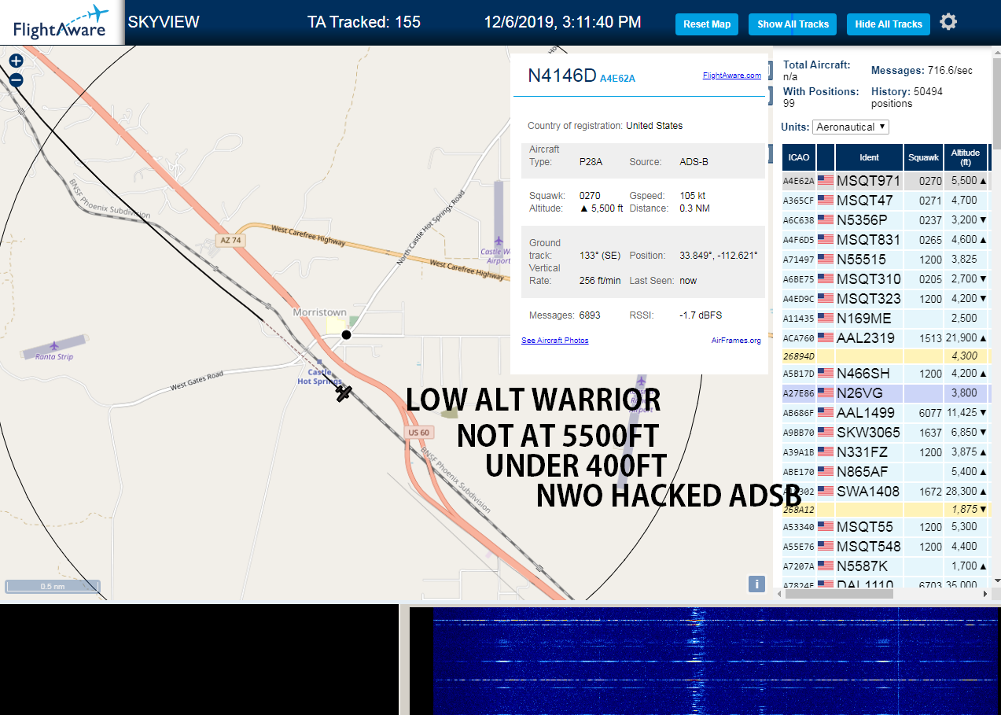Open the Units dropdown
1001x715 pixels.
pyautogui.click(x=851, y=127)
